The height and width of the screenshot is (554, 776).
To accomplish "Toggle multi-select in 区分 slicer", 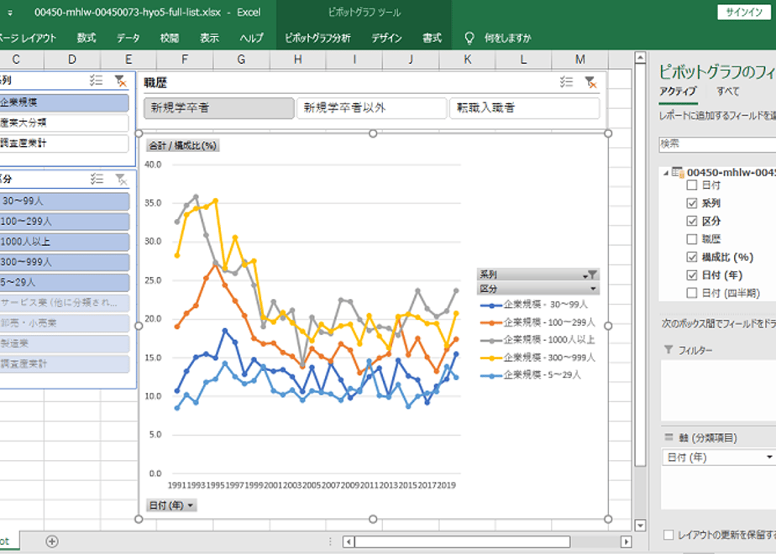I will (97, 179).
